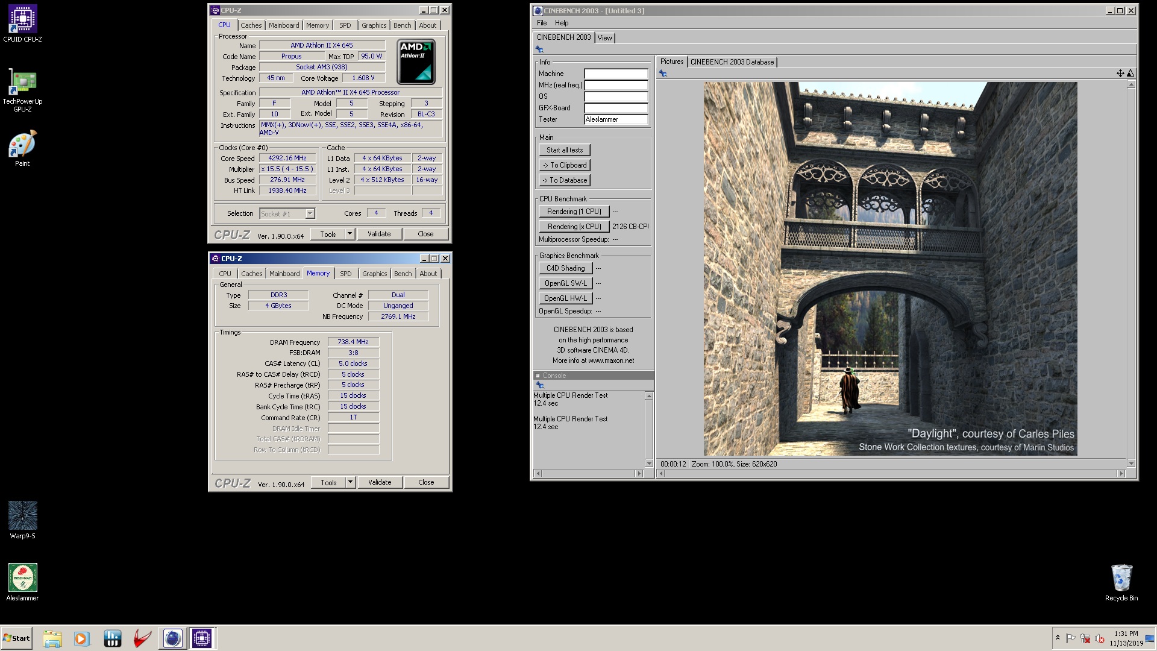Viewport: 1157px width, 651px height.
Task: Click the arrow icon in Console panel
Action: tap(540, 385)
